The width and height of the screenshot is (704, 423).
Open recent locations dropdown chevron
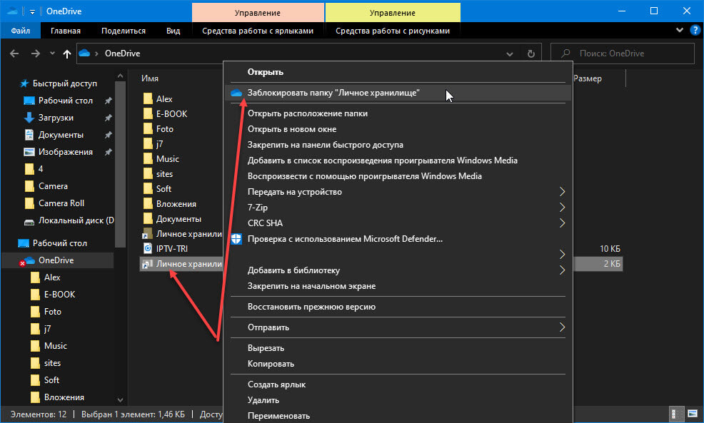tap(53, 53)
